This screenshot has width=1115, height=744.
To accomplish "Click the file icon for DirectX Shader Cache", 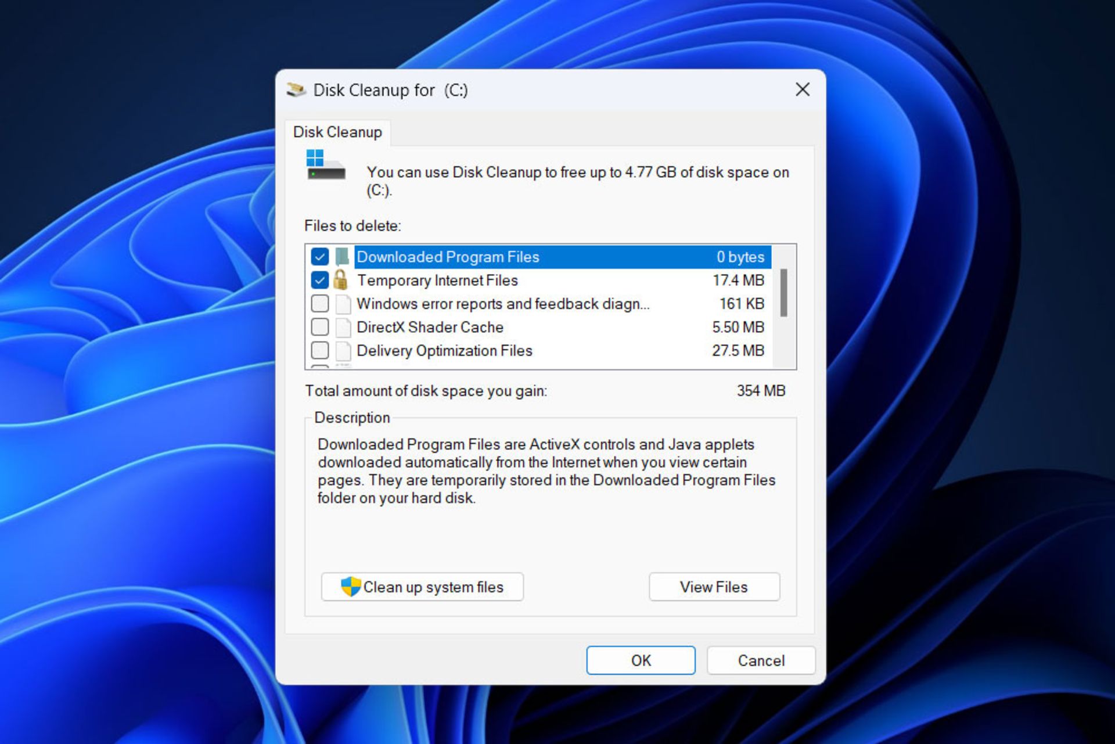I will [343, 327].
